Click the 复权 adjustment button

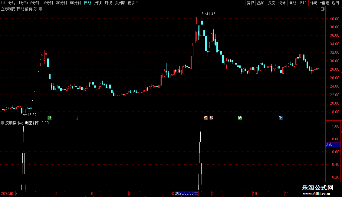(x=250, y=3)
